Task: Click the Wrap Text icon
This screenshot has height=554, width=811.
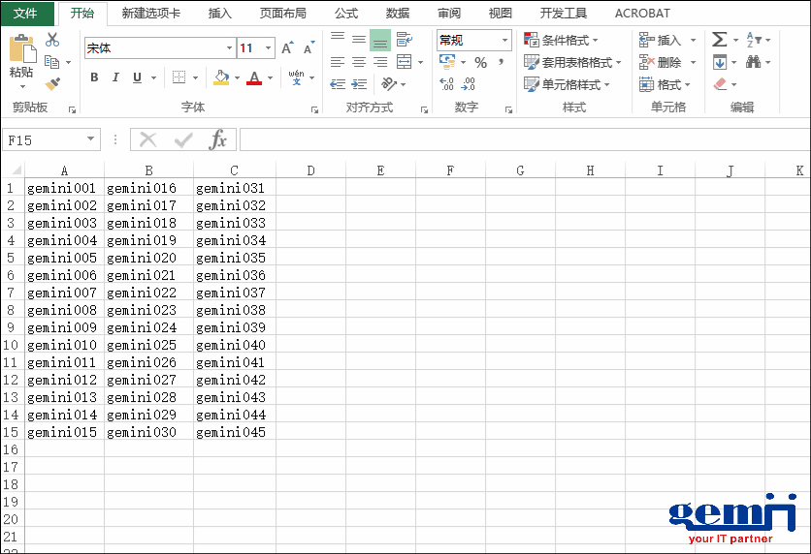Action: coord(405,40)
